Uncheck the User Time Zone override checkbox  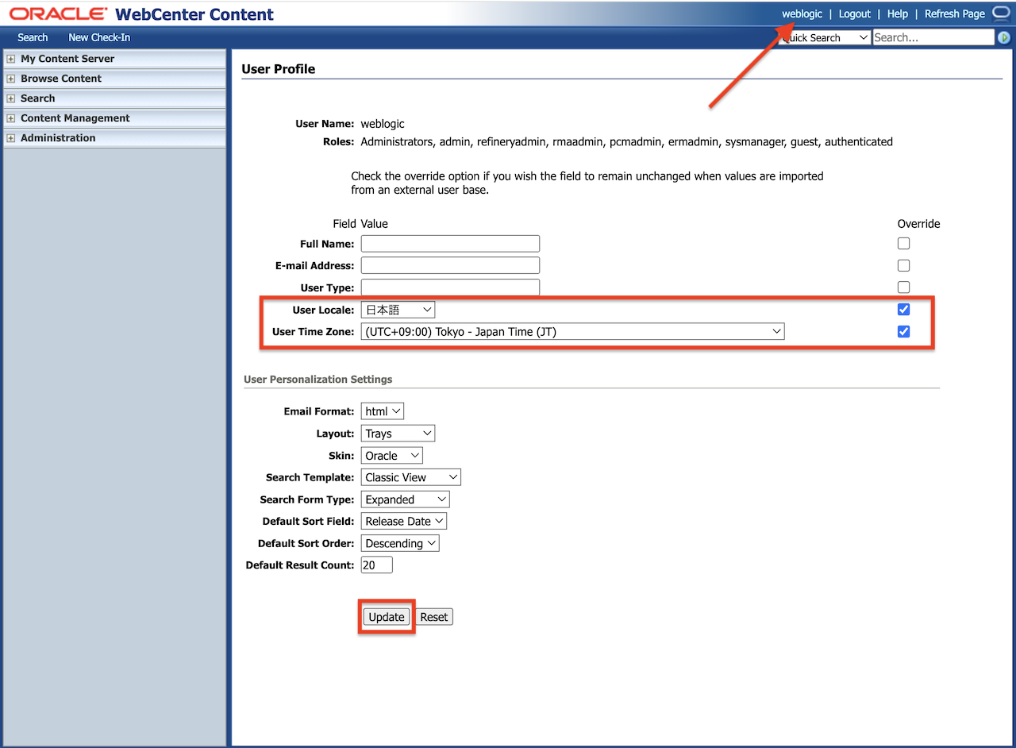pos(903,332)
